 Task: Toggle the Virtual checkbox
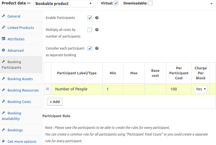click(x=116, y=3)
